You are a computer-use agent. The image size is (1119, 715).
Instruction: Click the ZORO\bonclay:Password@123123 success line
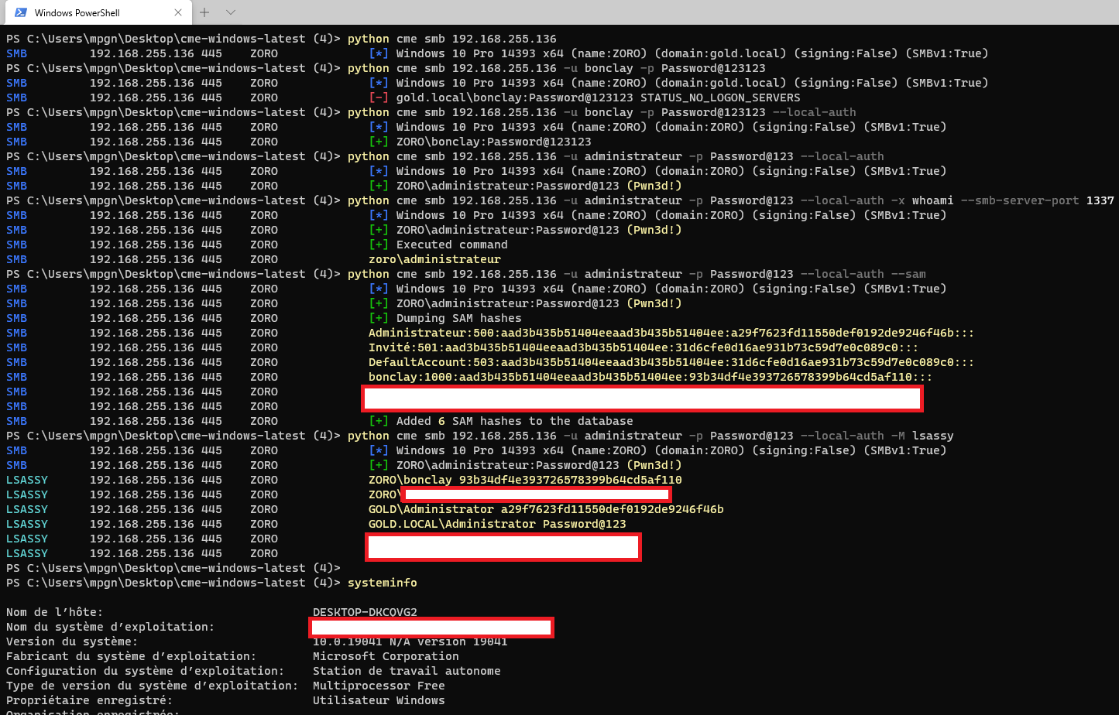(480, 142)
